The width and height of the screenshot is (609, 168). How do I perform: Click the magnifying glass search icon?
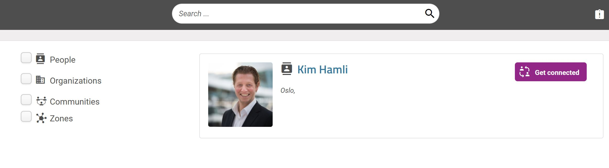(429, 13)
